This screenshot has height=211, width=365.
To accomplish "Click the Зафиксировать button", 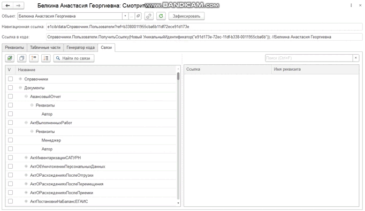I will (x=186, y=16).
